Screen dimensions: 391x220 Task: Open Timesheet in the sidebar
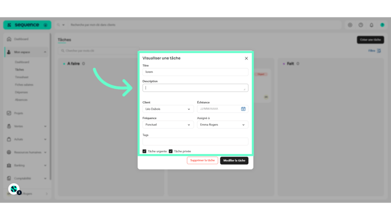tap(22, 77)
